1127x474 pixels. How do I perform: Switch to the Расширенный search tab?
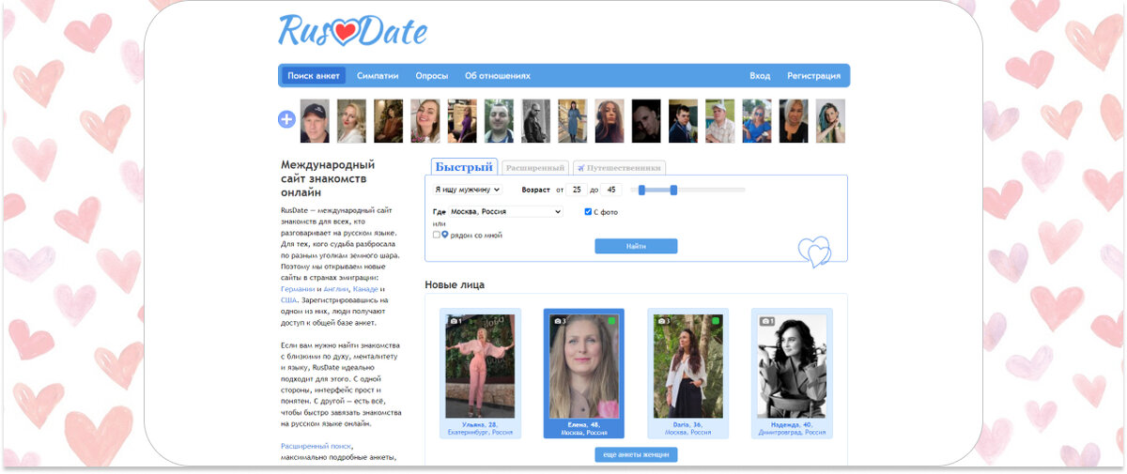tap(535, 168)
